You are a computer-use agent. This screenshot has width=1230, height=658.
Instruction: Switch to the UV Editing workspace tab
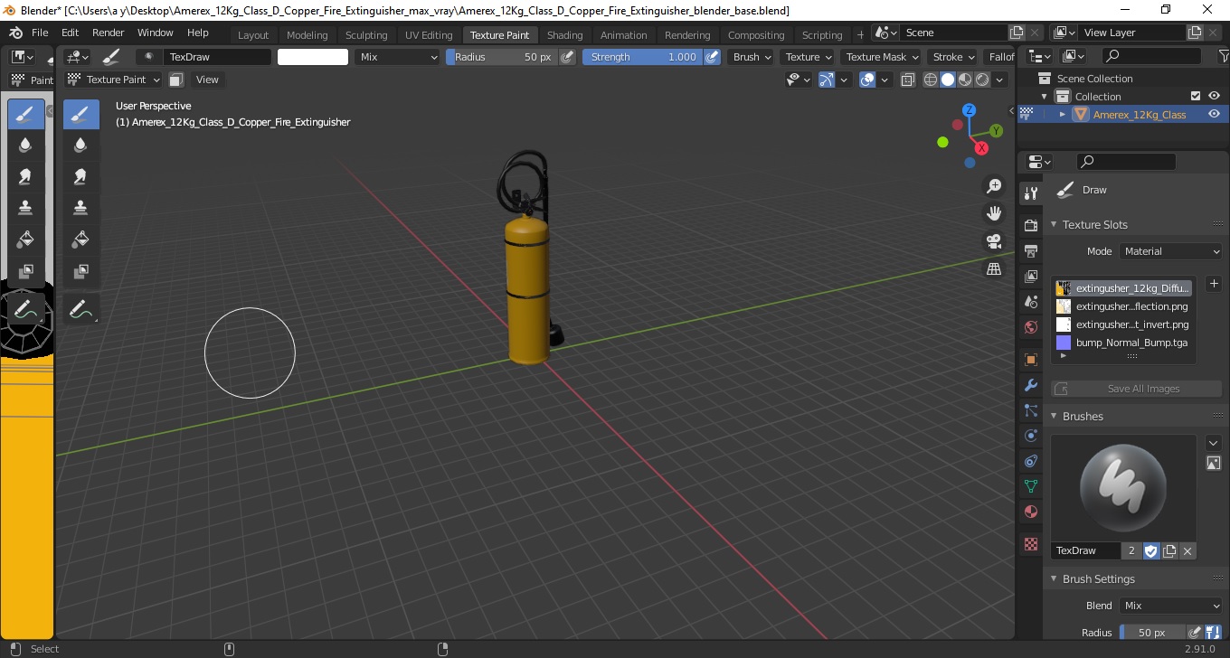pos(429,35)
